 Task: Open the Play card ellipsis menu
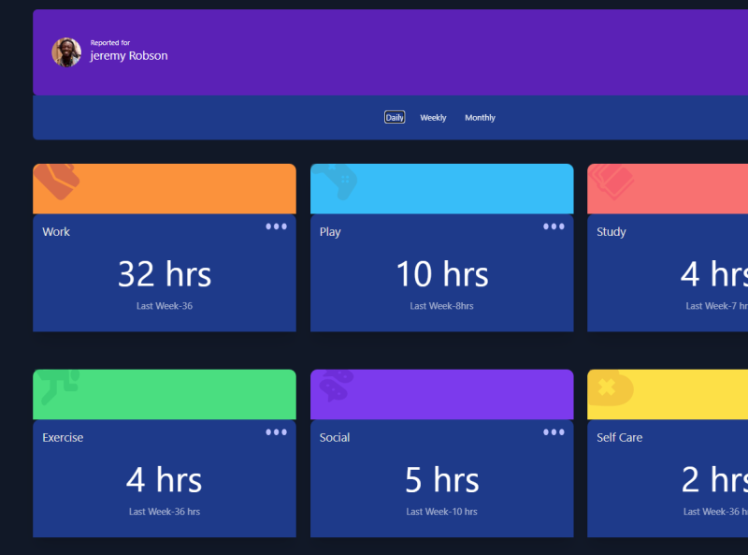click(x=554, y=226)
